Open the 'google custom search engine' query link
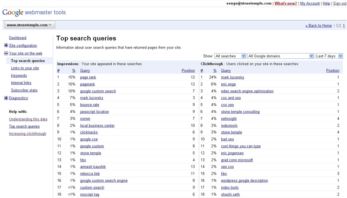The width and height of the screenshot is (347, 198). click(104, 180)
